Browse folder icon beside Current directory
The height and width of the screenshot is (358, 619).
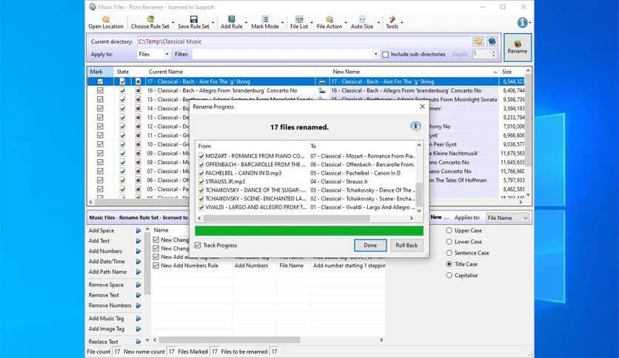(x=478, y=41)
